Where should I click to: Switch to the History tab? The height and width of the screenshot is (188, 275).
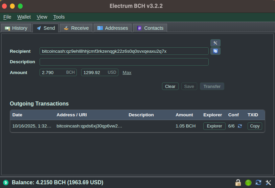pyautogui.click(x=16, y=28)
